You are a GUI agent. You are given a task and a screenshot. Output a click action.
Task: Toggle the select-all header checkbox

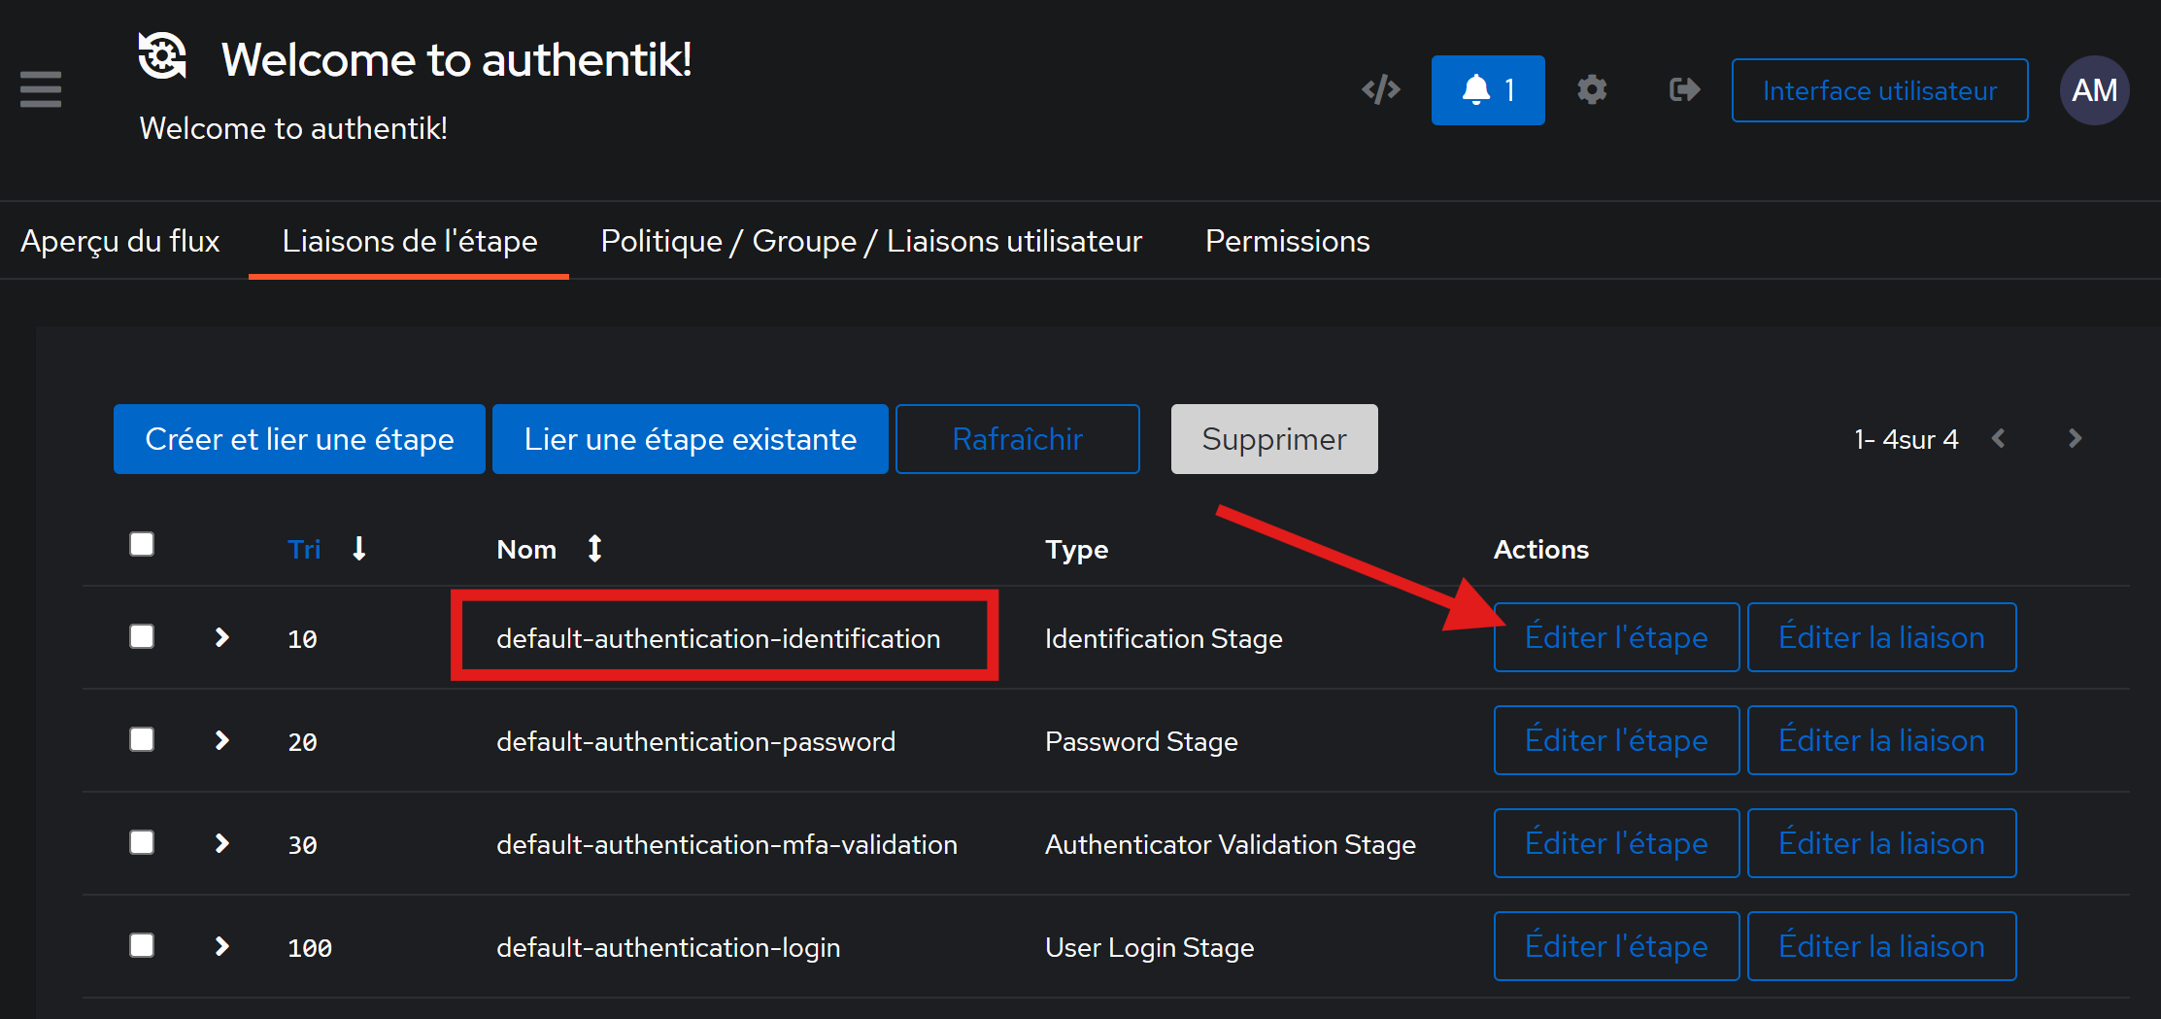[x=142, y=544]
